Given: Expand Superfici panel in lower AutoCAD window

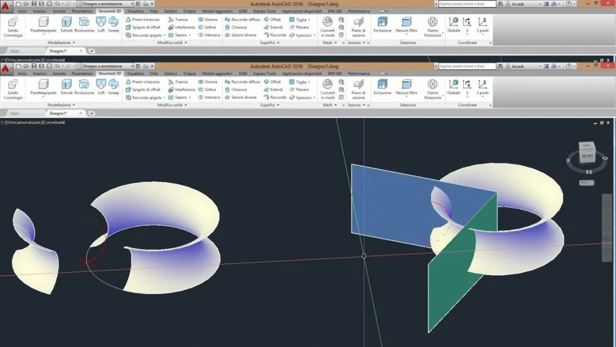Looking at the screenshot, I should tap(269, 105).
